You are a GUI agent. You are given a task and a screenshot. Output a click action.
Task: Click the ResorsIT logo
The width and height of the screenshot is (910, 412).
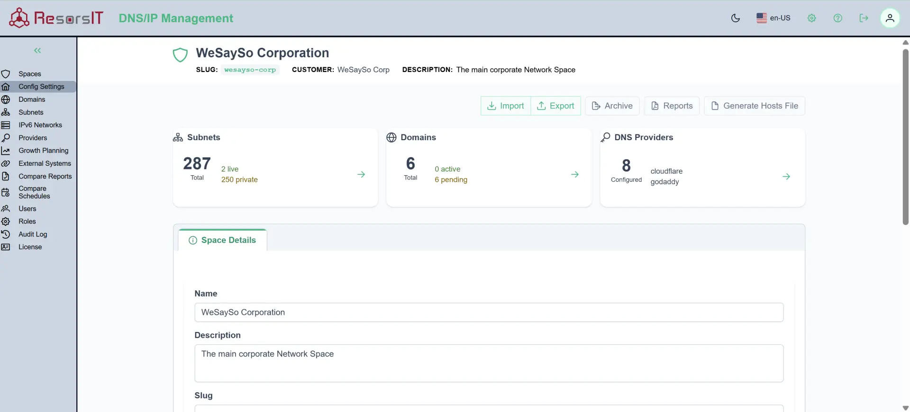(x=56, y=18)
